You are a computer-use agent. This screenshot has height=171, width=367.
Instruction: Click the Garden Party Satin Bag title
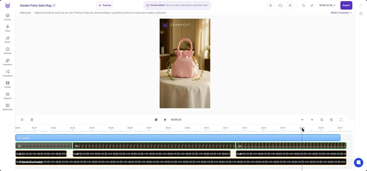(x=36, y=5)
